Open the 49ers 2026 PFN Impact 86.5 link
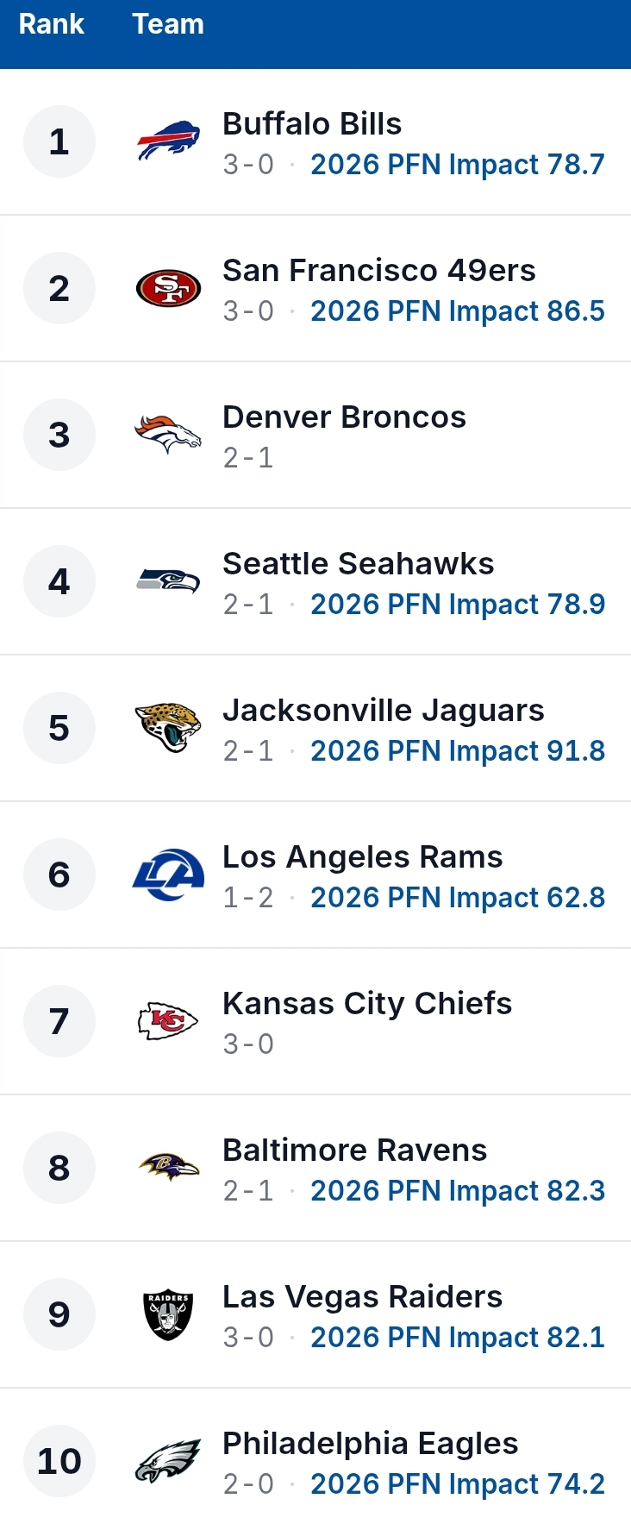The image size is (631, 1530). (x=458, y=310)
